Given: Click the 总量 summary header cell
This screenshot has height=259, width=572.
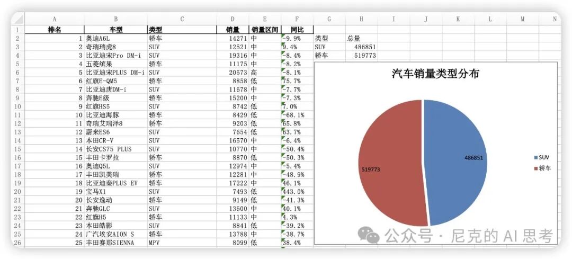Looking at the screenshot, I should (362, 38).
